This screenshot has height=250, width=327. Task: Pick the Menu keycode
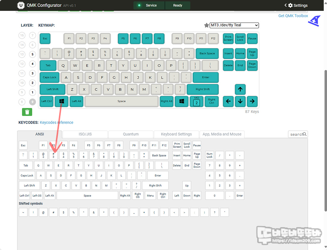(150, 196)
